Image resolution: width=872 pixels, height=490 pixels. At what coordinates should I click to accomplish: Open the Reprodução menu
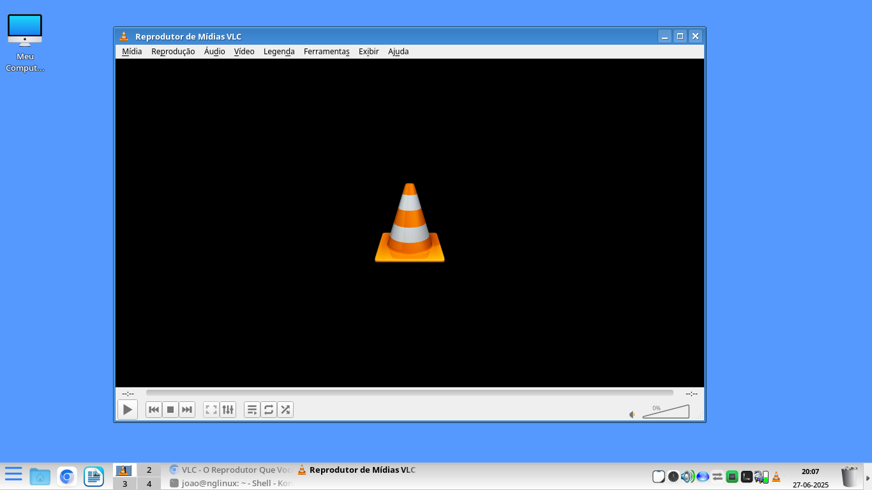[x=173, y=52]
